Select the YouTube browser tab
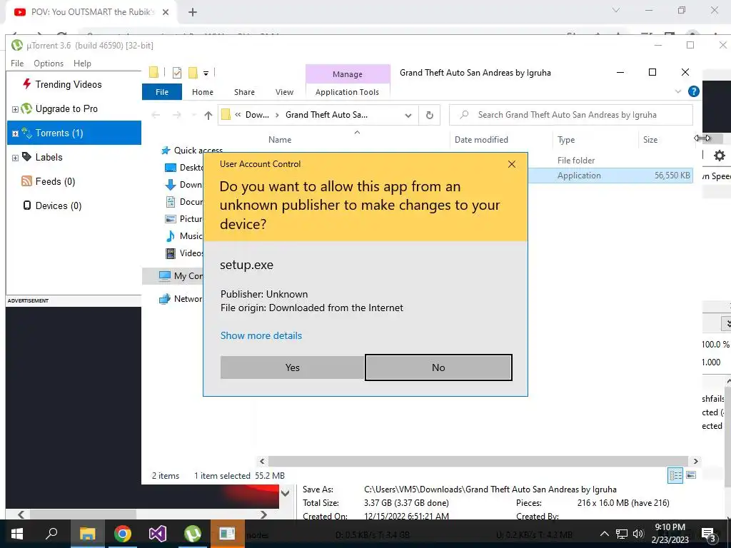731x548 pixels. click(92, 12)
